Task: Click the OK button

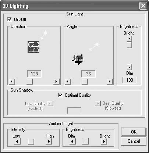Action: coord(134,132)
